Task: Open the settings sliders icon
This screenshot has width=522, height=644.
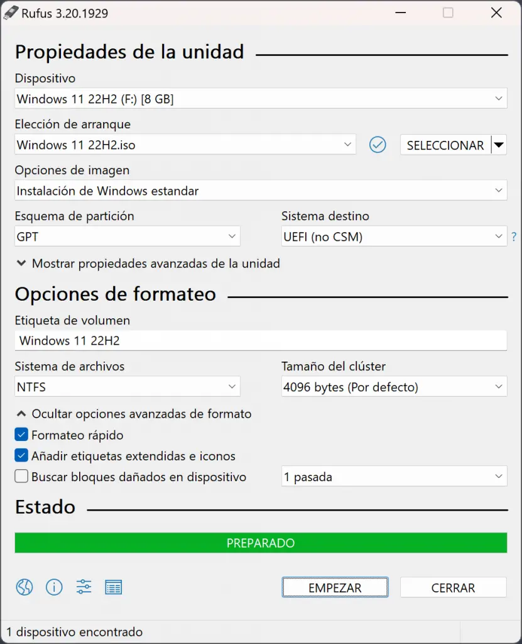Action: (x=84, y=587)
